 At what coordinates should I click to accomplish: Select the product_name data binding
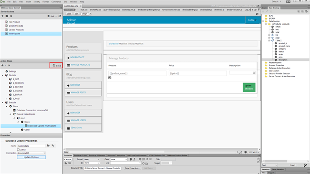(x=284, y=46)
